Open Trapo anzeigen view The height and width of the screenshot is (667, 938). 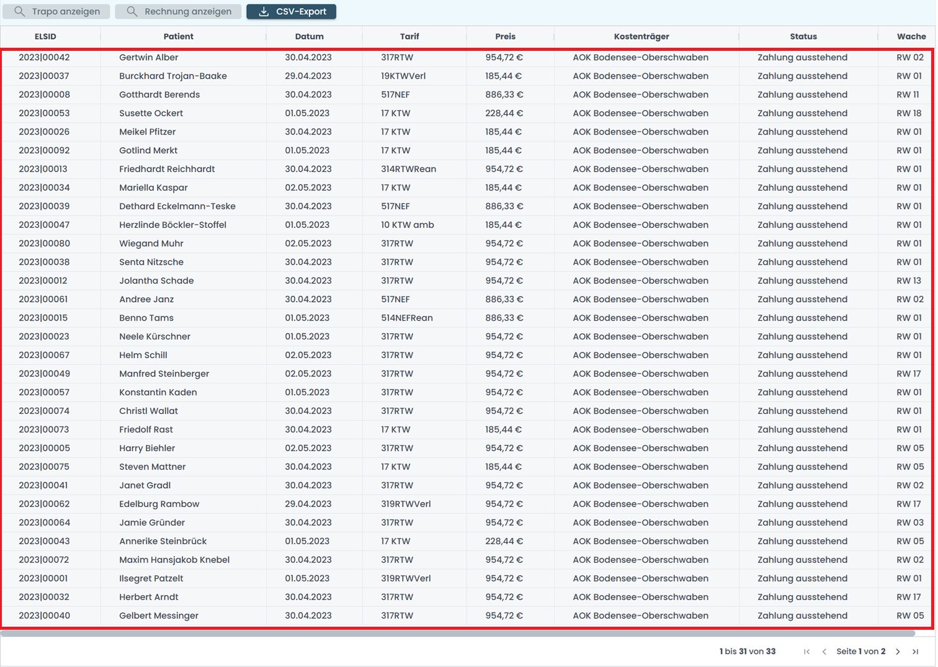coord(56,12)
